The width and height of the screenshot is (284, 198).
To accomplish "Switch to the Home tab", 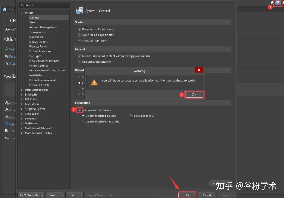I will coord(8,9).
